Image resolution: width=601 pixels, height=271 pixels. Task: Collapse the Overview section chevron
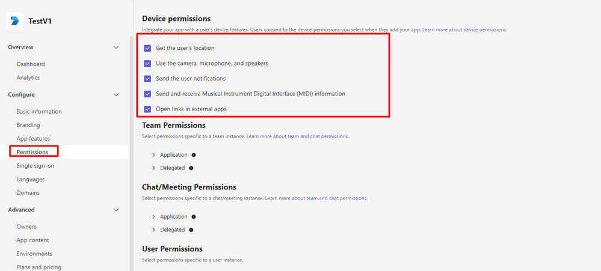tap(117, 47)
